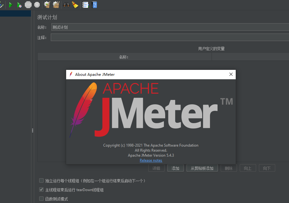
Task: Select the Start no pauses icon
Action: [19, 5]
